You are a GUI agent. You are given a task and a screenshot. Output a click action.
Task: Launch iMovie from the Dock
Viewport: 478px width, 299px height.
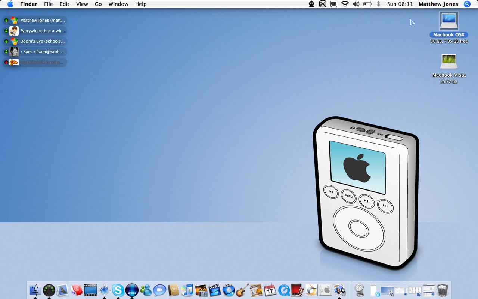pyautogui.click(x=215, y=290)
